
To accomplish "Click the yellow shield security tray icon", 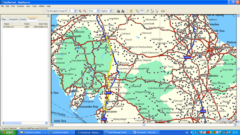I will 211,132.
